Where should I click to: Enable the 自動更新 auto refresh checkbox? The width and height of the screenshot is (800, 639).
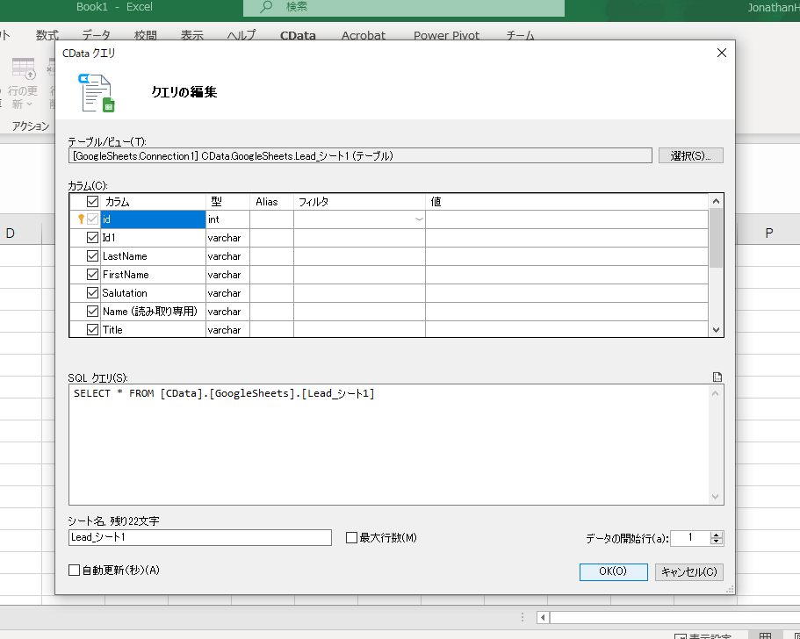tap(75, 571)
